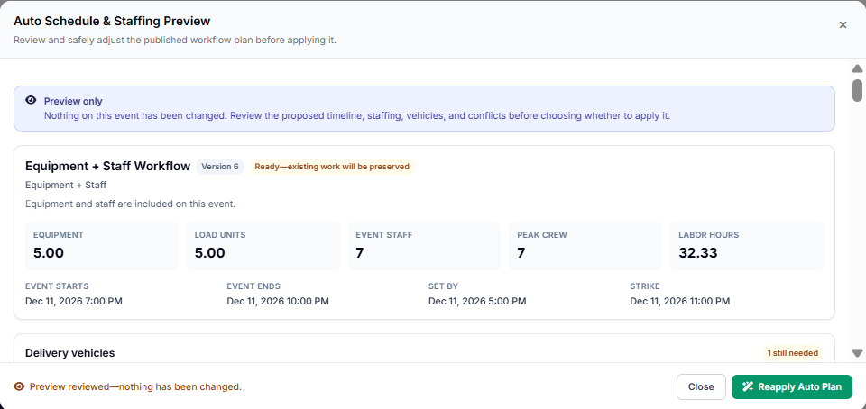
Task: Click the 'Ready—existing work will be preserved' badge
Action: click(x=332, y=167)
